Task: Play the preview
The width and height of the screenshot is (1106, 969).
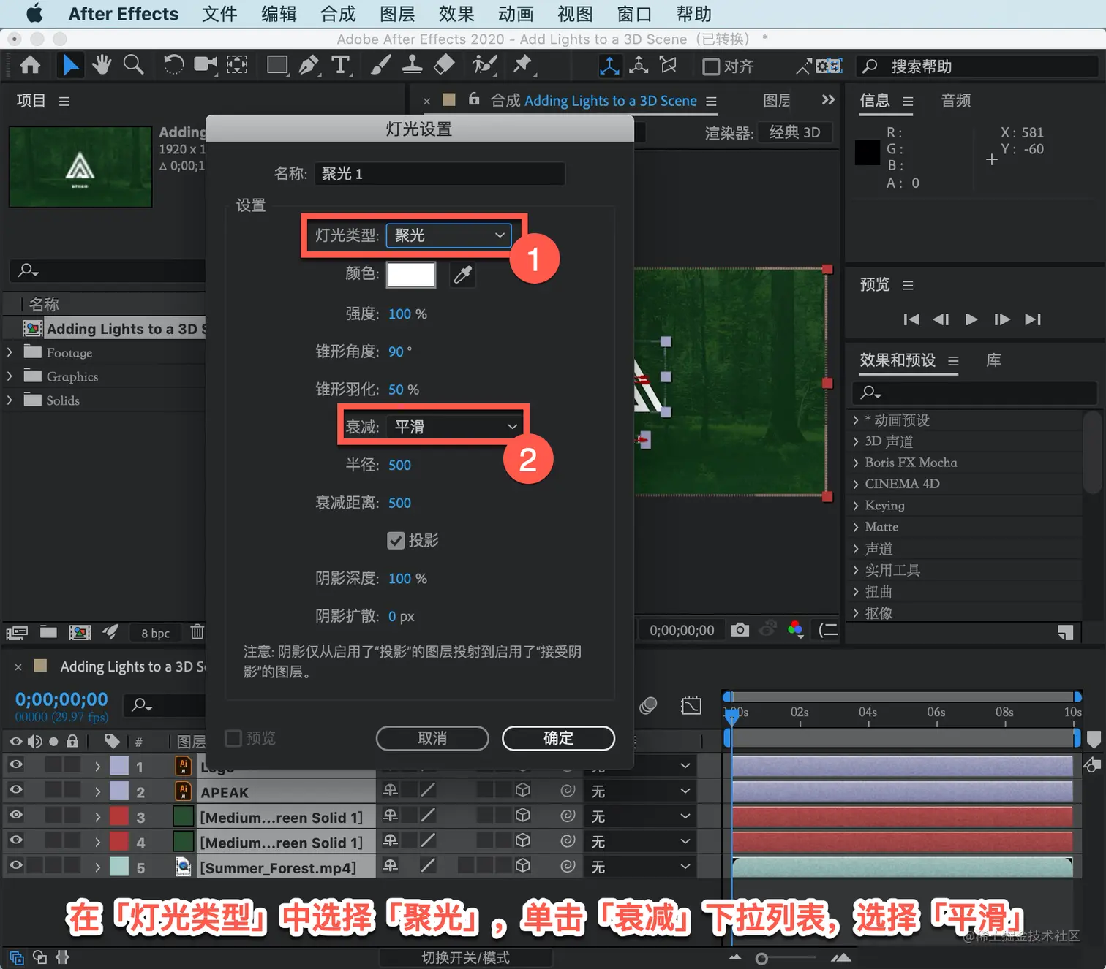Action: [971, 319]
